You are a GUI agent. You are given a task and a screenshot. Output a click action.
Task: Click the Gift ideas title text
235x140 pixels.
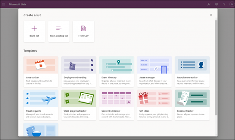click(x=144, y=111)
